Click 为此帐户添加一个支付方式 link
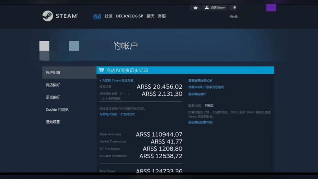Image resolution: width=318 pixels, height=179 pixels. (x=117, y=114)
